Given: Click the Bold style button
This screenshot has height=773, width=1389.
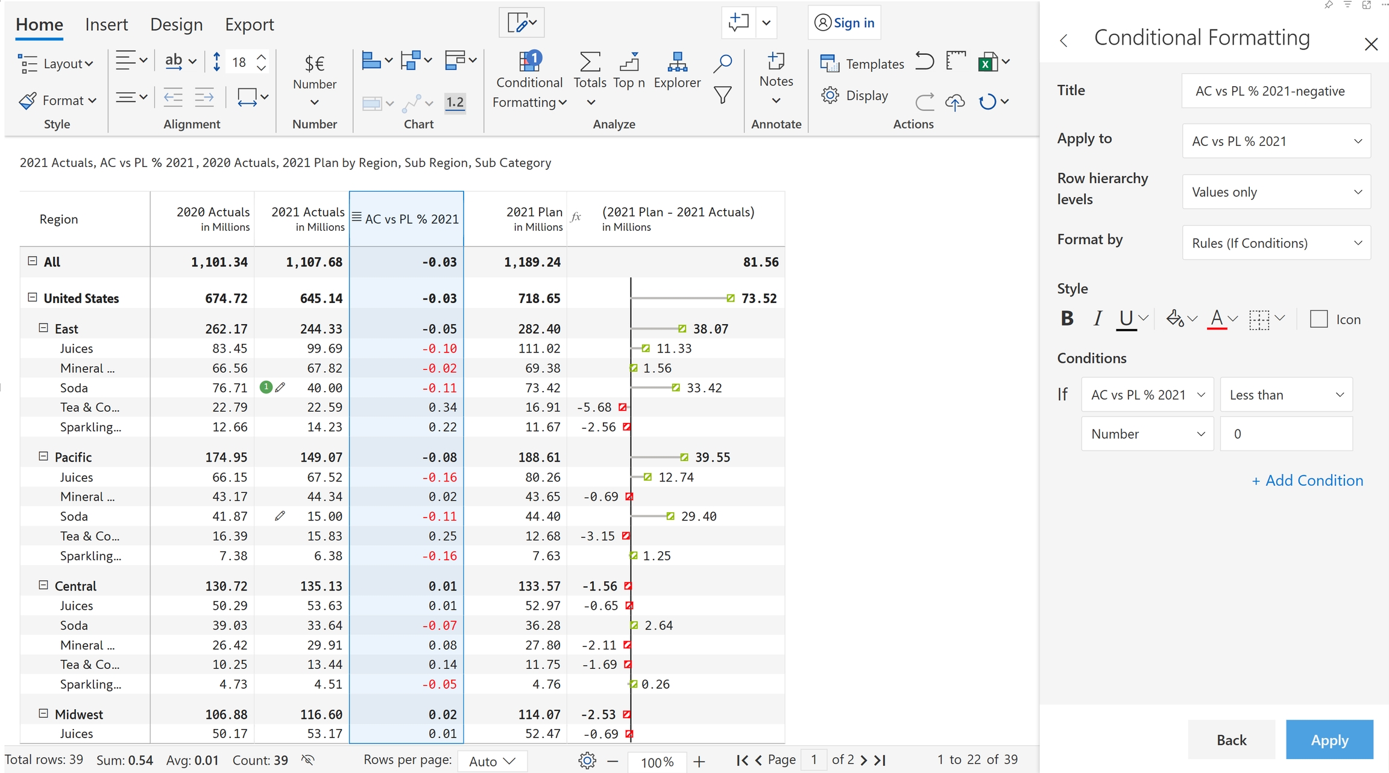Looking at the screenshot, I should pyautogui.click(x=1066, y=319).
